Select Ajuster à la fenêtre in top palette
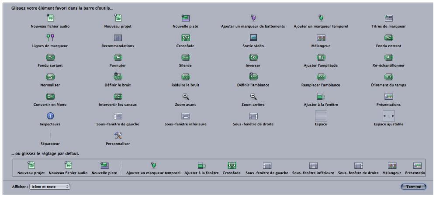This screenshot has width=436, height=197. [321, 97]
